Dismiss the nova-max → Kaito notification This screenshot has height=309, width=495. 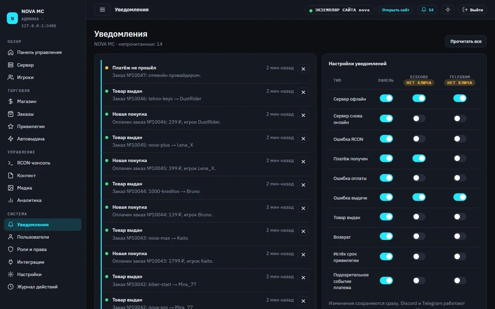pyautogui.click(x=303, y=231)
